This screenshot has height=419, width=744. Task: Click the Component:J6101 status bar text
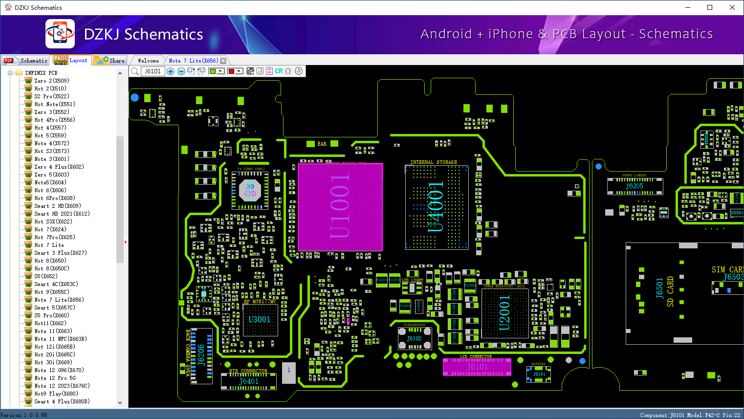(662, 415)
